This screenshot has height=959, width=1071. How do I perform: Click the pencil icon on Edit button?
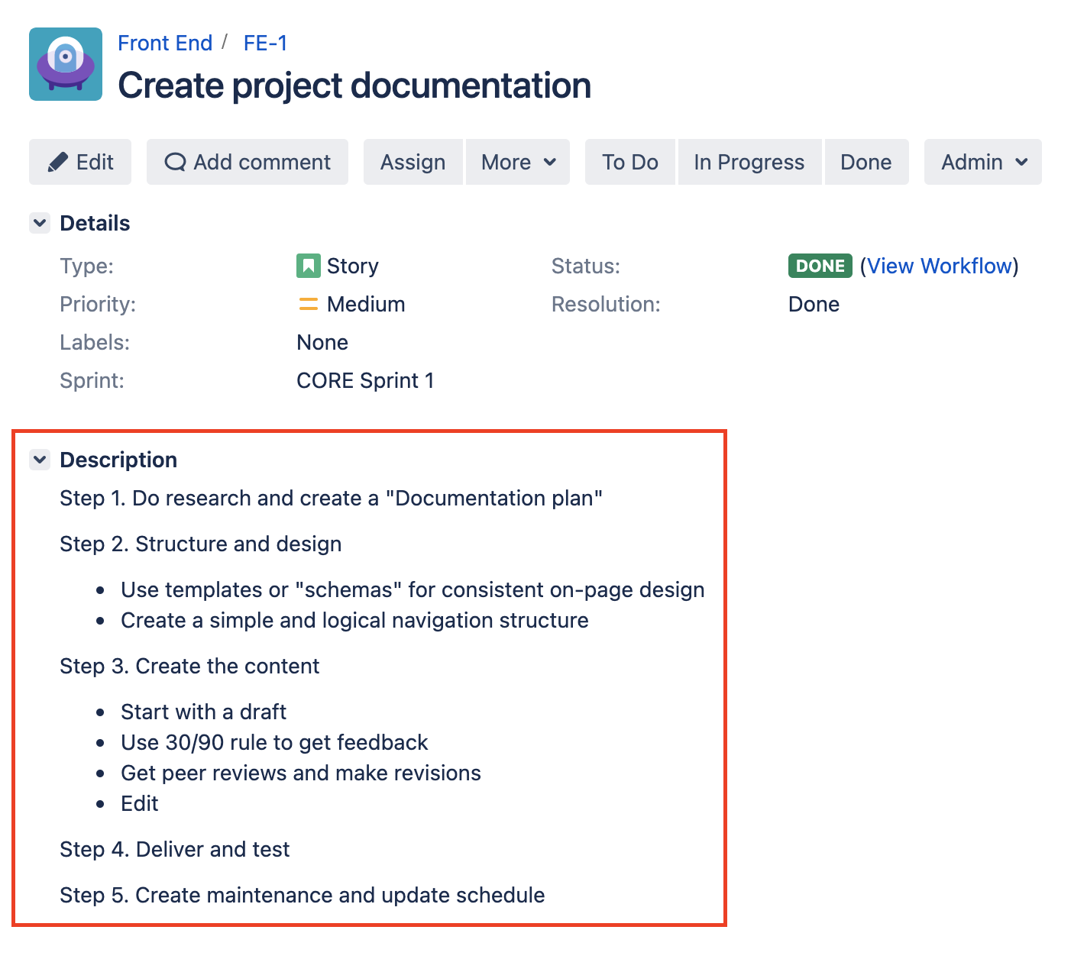pyautogui.click(x=58, y=163)
